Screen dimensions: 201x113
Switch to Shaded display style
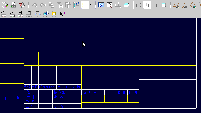(164, 5)
